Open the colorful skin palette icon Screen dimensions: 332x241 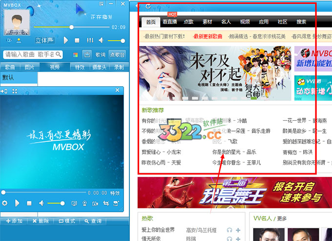(x=75, y=55)
